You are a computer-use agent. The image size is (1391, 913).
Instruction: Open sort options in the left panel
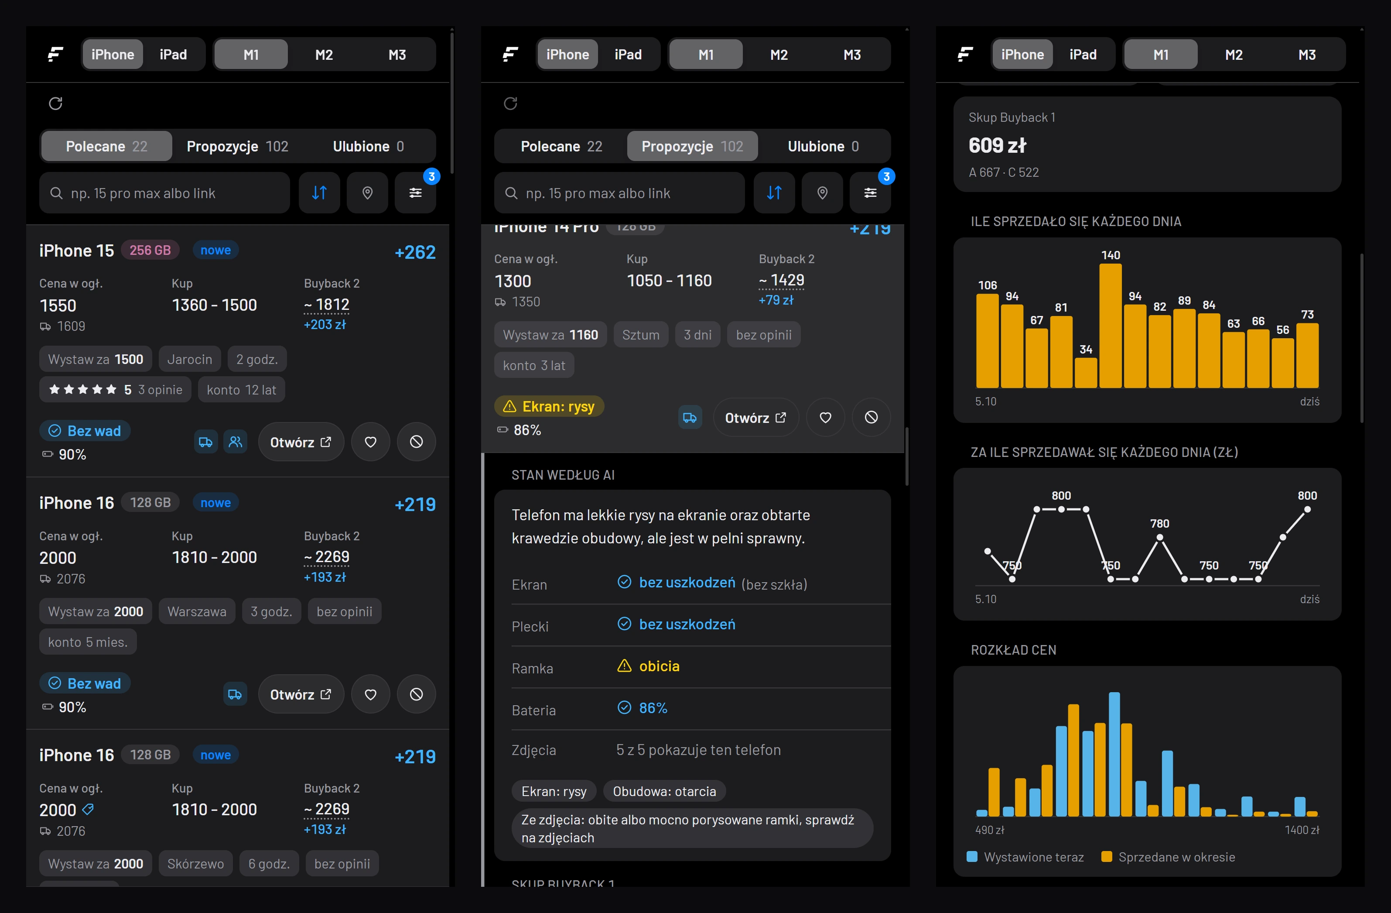(319, 192)
